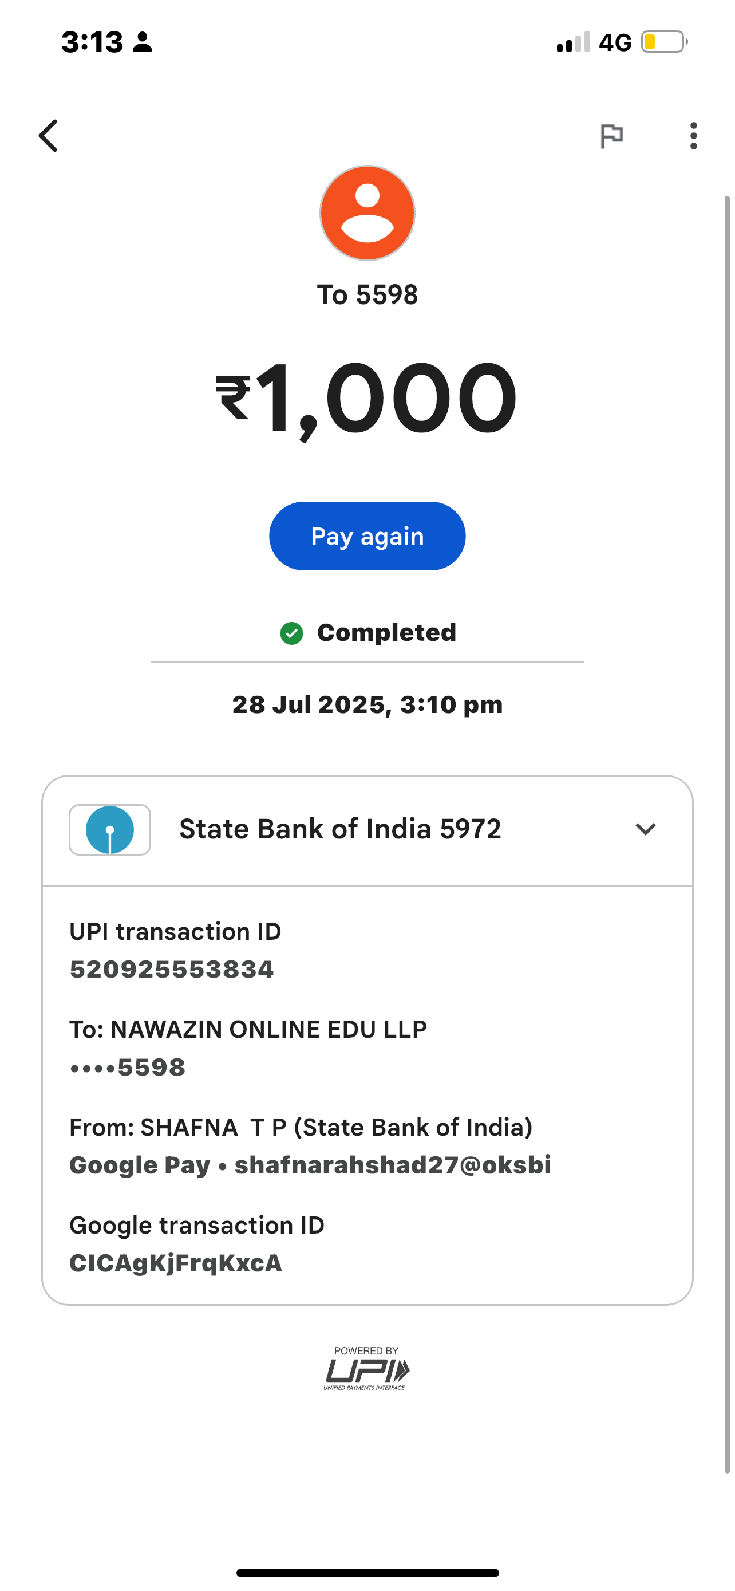Tap the recipient name NAWAZIN ONLINE EDU LLP
The image size is (735, 1591).
(268, 1030)
